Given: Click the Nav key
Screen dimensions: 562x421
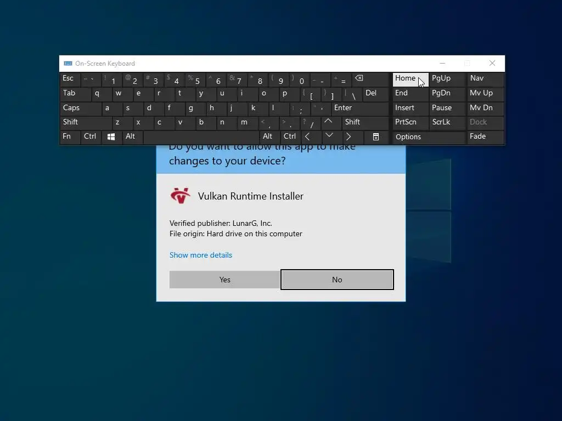Looking at the screenshot, I should point(486,79).
